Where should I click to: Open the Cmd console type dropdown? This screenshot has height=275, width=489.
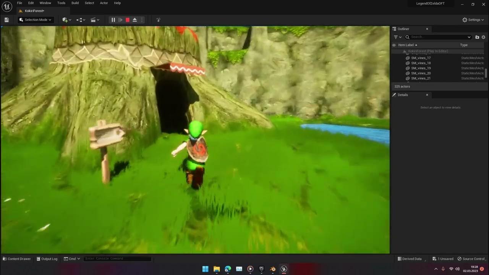pyautogui.click(x=72, y=259)
